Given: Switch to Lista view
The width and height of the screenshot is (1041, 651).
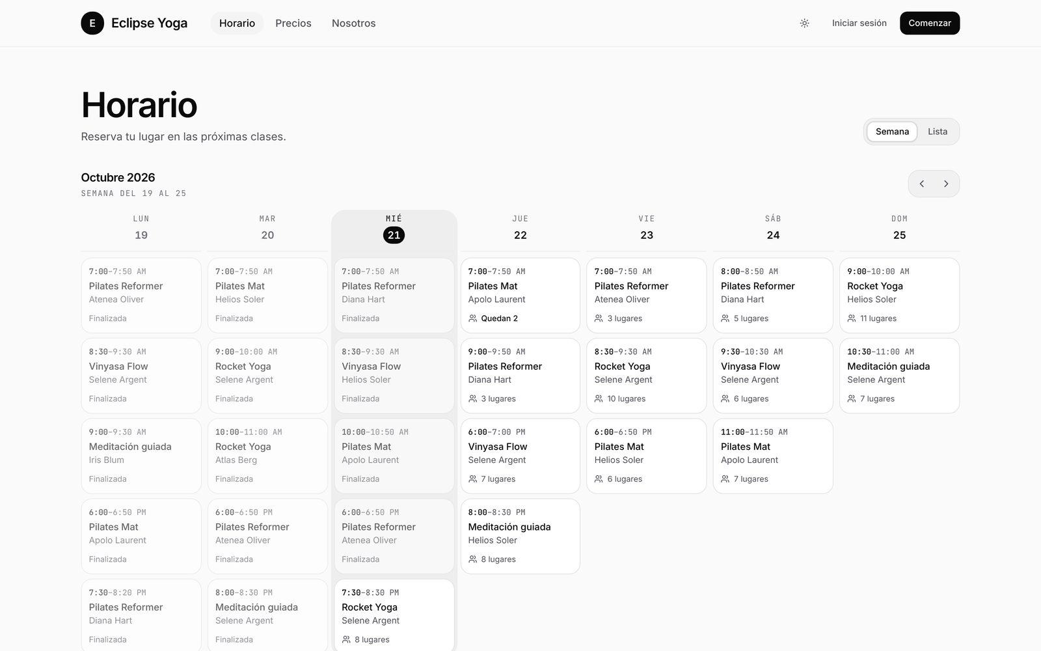Looking at the screenshot, I should (938, 132).
